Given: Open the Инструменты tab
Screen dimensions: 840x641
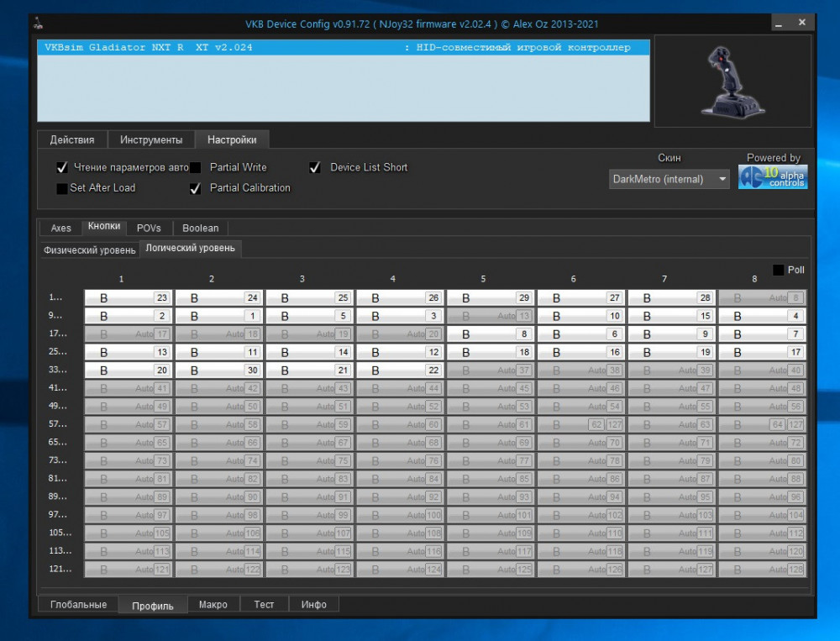Looking at the screenshot, I should tap(151, 139).
